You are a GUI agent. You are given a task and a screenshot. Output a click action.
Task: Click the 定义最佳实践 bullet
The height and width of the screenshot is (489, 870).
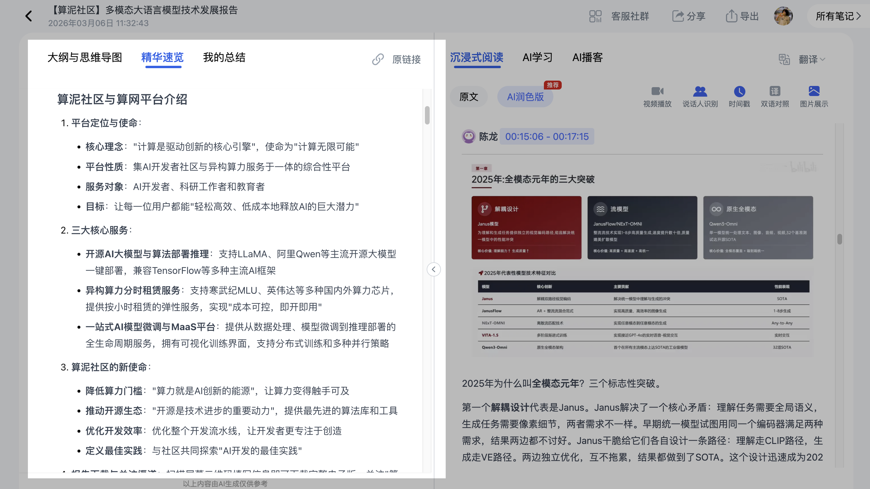pyautogui.click(x=193, y=450)
